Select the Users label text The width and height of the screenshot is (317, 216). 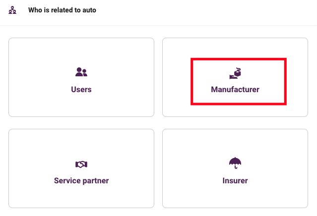click(81, 90)
